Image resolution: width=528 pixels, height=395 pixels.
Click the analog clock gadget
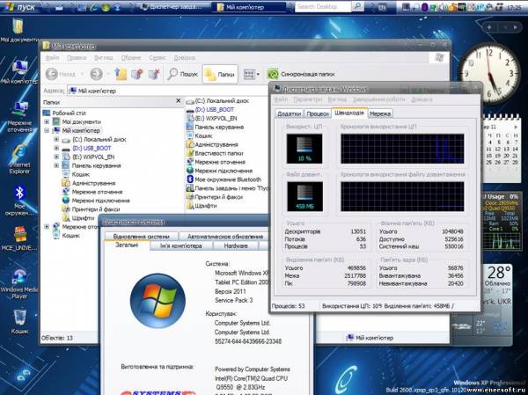click(x=489, y=74)
